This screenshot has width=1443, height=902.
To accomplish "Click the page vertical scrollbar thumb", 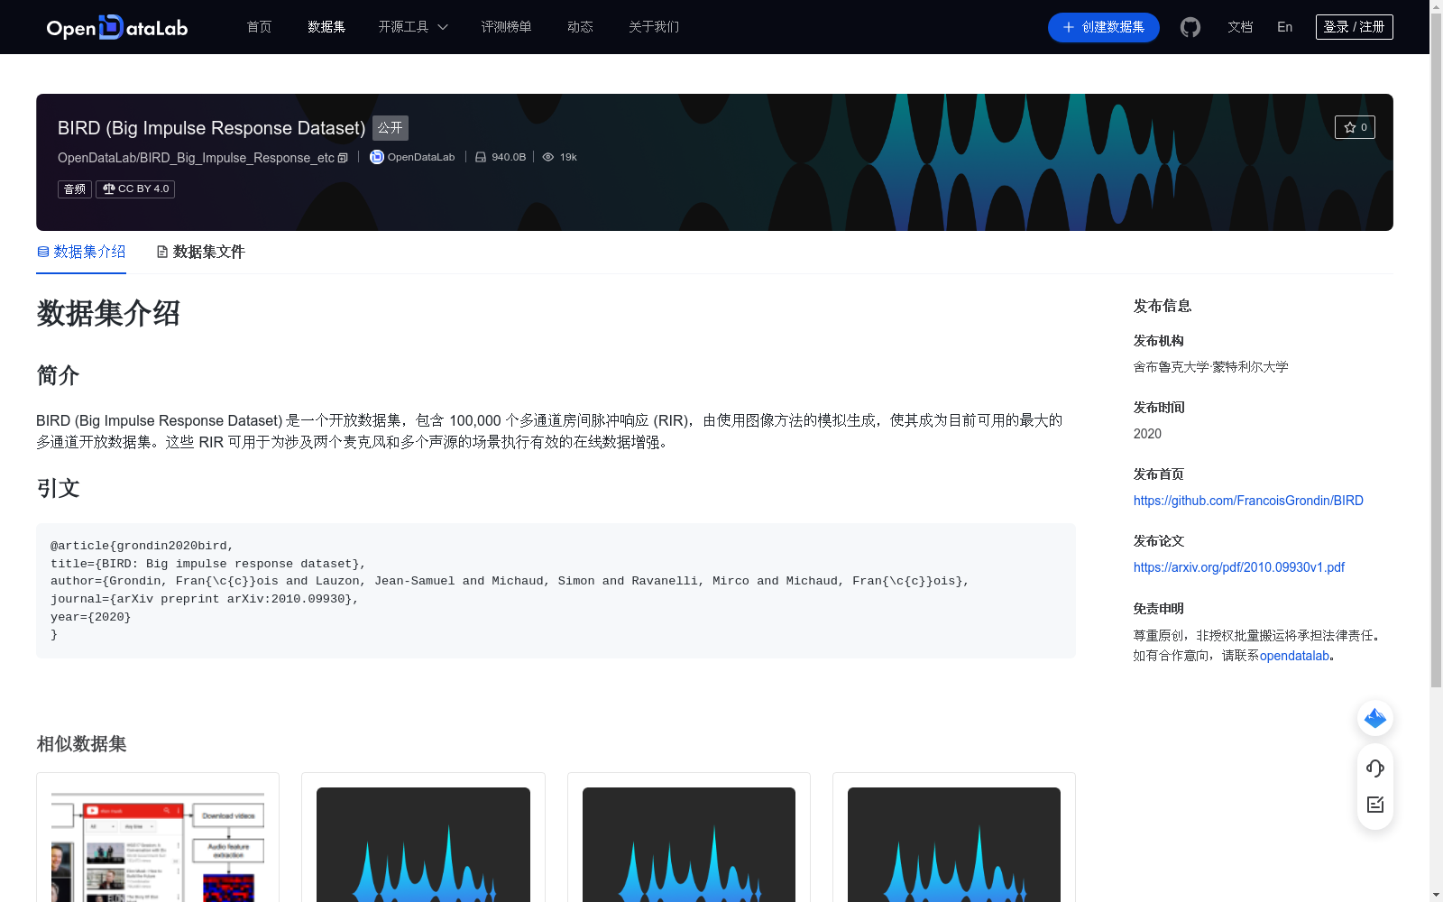I will [x=1436, y=352].
